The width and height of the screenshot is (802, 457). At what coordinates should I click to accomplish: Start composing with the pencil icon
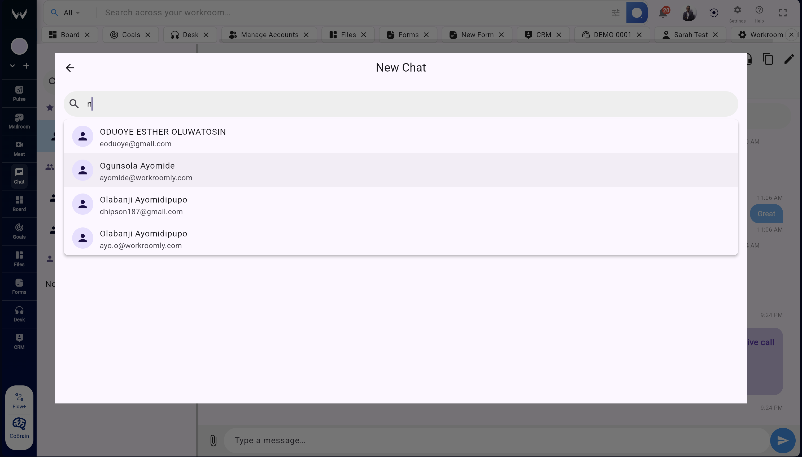click(x=789, y=59)
